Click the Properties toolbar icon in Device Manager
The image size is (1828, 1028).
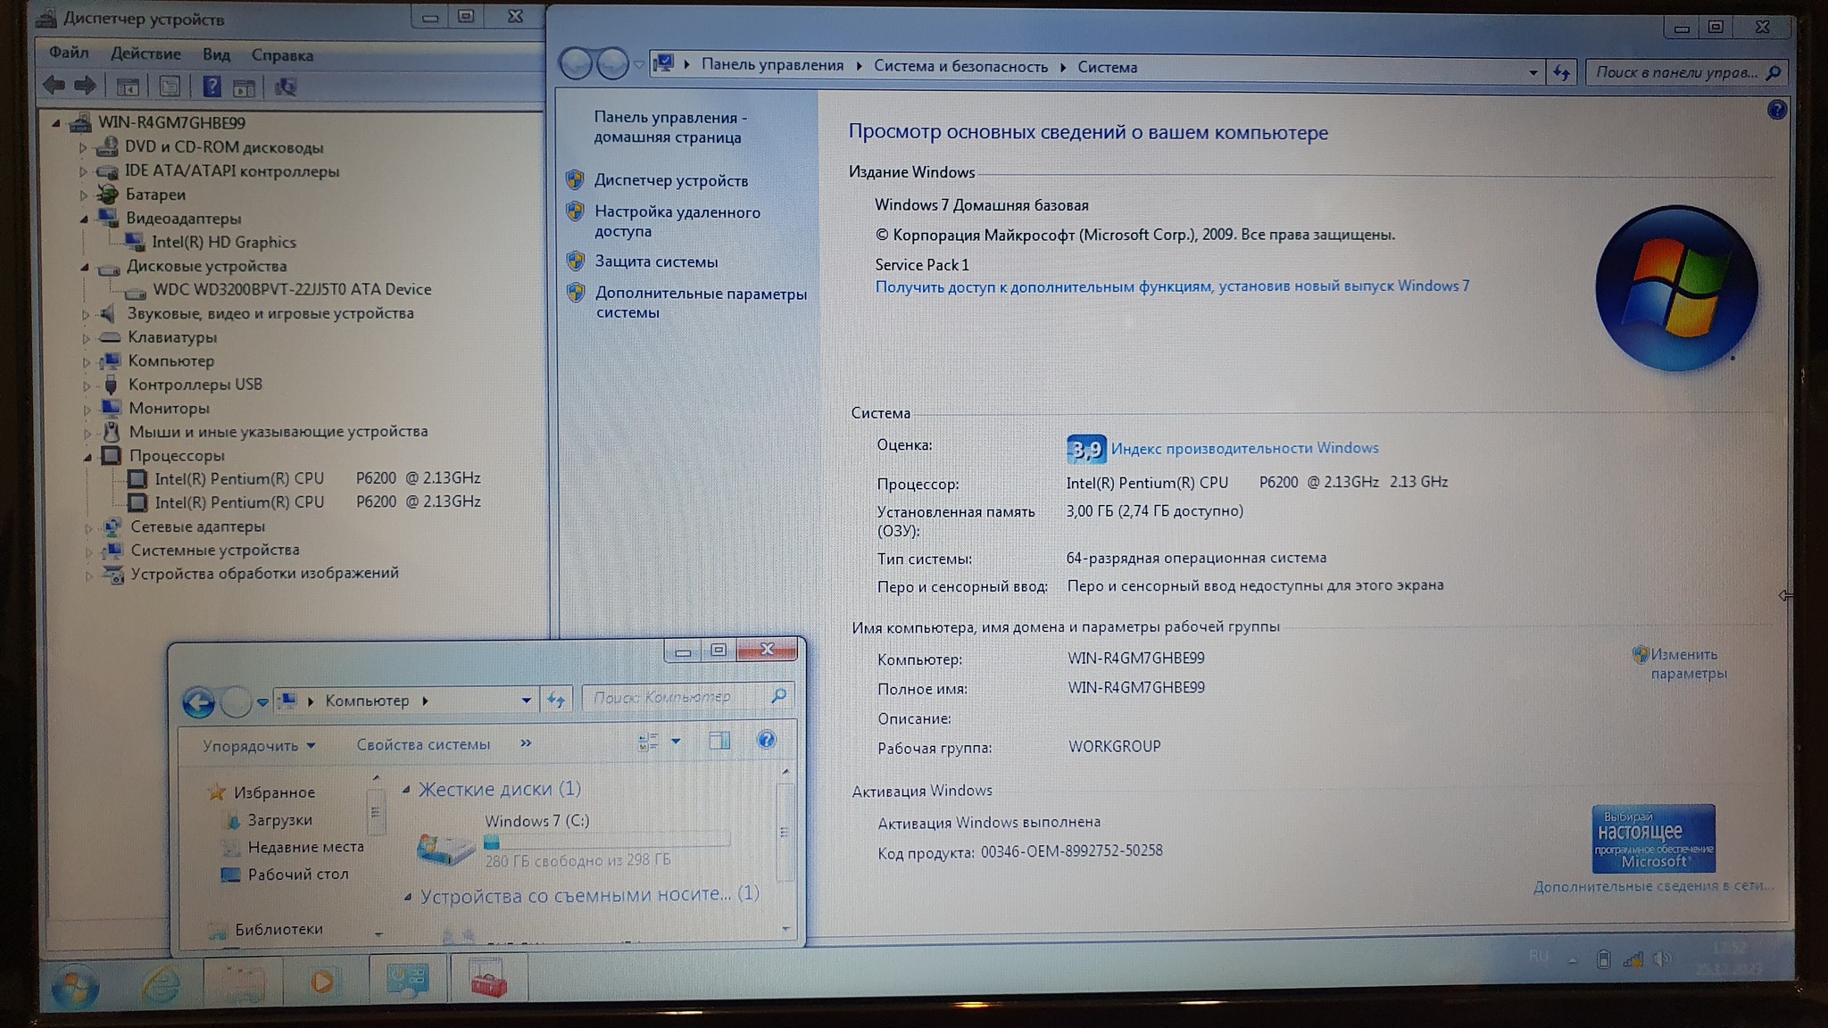pos(170,87)
